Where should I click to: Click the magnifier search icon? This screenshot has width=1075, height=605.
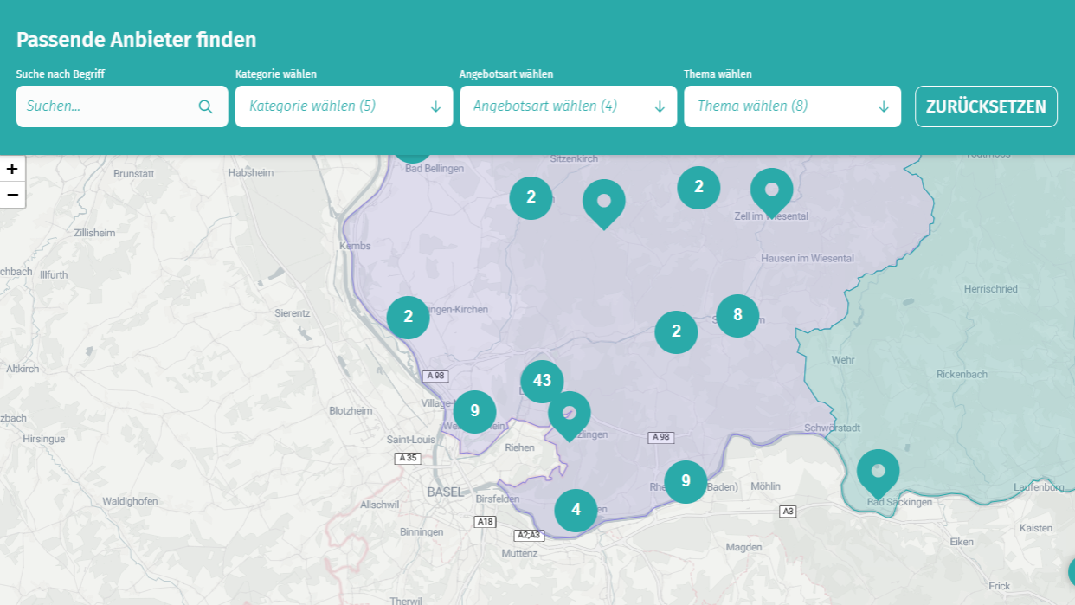[x=205, y=106]
